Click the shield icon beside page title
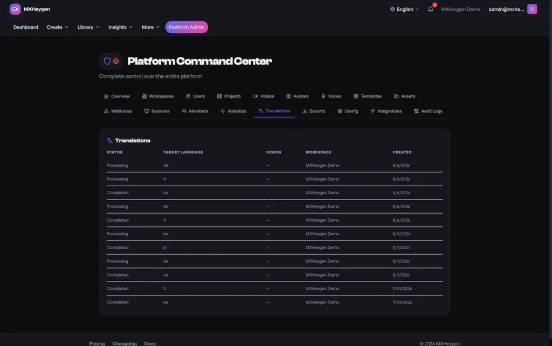 [107, 61]
